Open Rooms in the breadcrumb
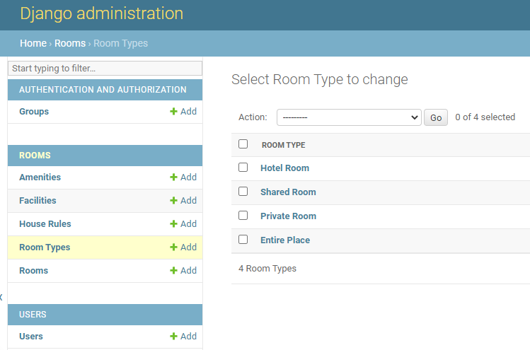The image size is (530, 350). (70, 43)
